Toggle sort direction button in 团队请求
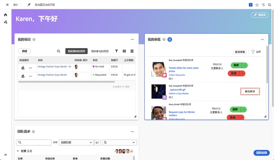 tap(97, 143)
